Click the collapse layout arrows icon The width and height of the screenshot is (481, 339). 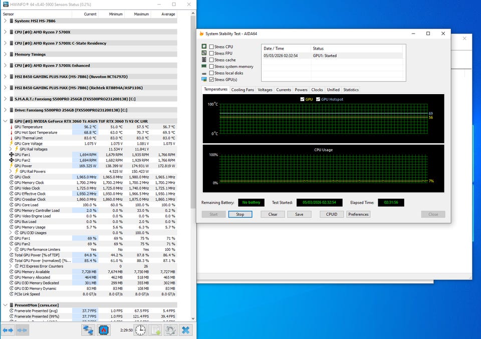click(x=22, y=330)
